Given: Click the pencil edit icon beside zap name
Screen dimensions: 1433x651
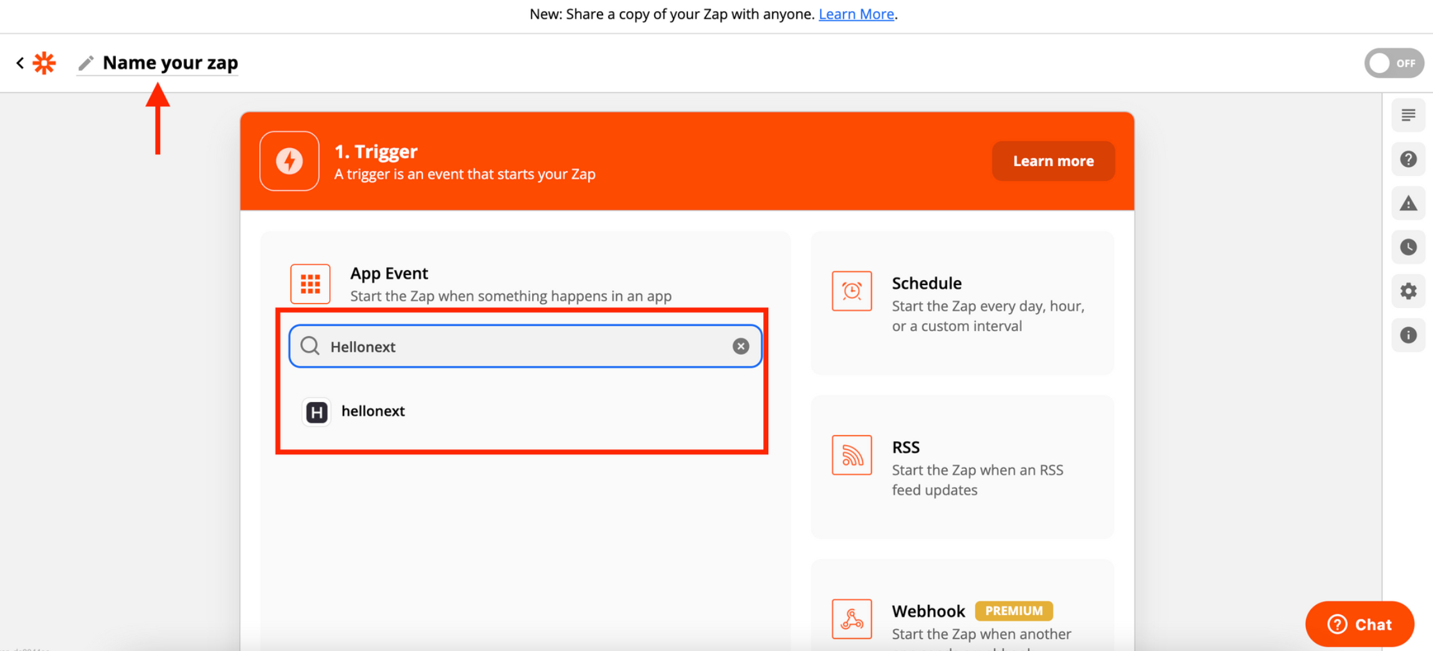Looking at the screenshot, I should [x=86, y=63].
